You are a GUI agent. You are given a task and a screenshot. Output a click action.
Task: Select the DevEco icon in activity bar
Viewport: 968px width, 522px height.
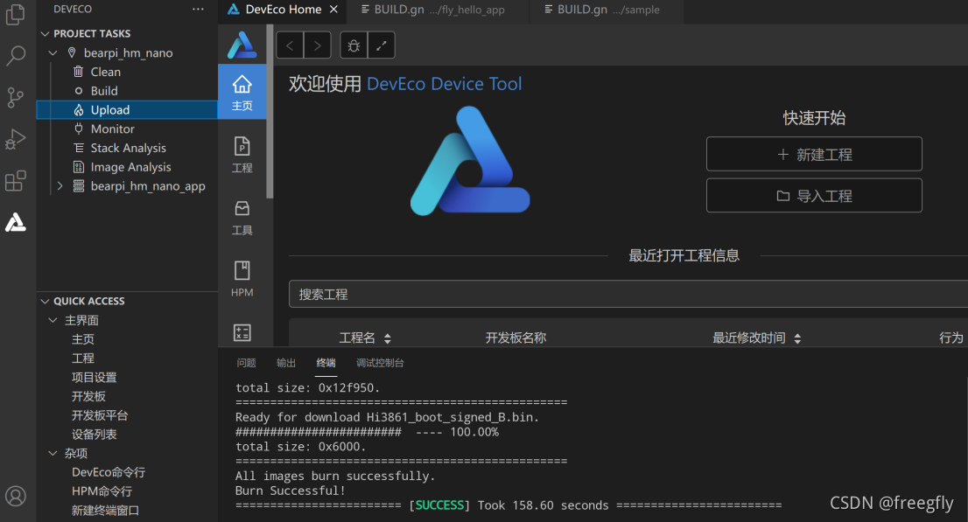(16, 222)
